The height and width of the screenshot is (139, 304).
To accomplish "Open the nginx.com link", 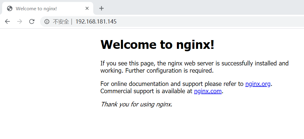I will point(208,91).
